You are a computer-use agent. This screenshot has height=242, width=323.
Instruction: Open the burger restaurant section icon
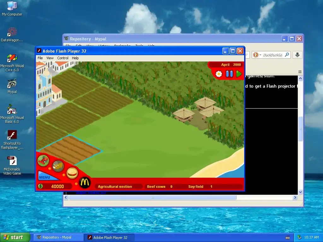72,173
